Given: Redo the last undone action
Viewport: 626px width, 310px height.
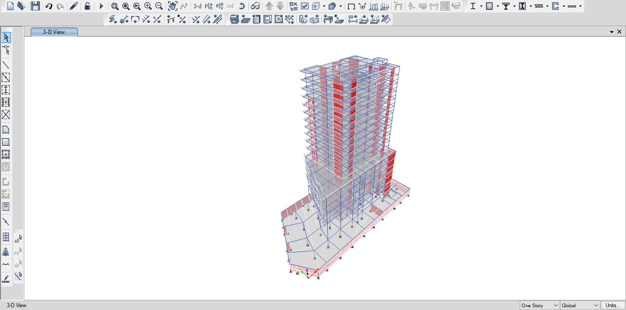Looking at the screenshot, I should pos(60,6).
